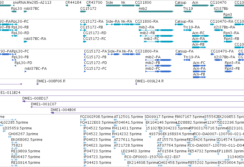Click the Acn-RA transcript
The image size is (244, 167).
tap(200, 42)
